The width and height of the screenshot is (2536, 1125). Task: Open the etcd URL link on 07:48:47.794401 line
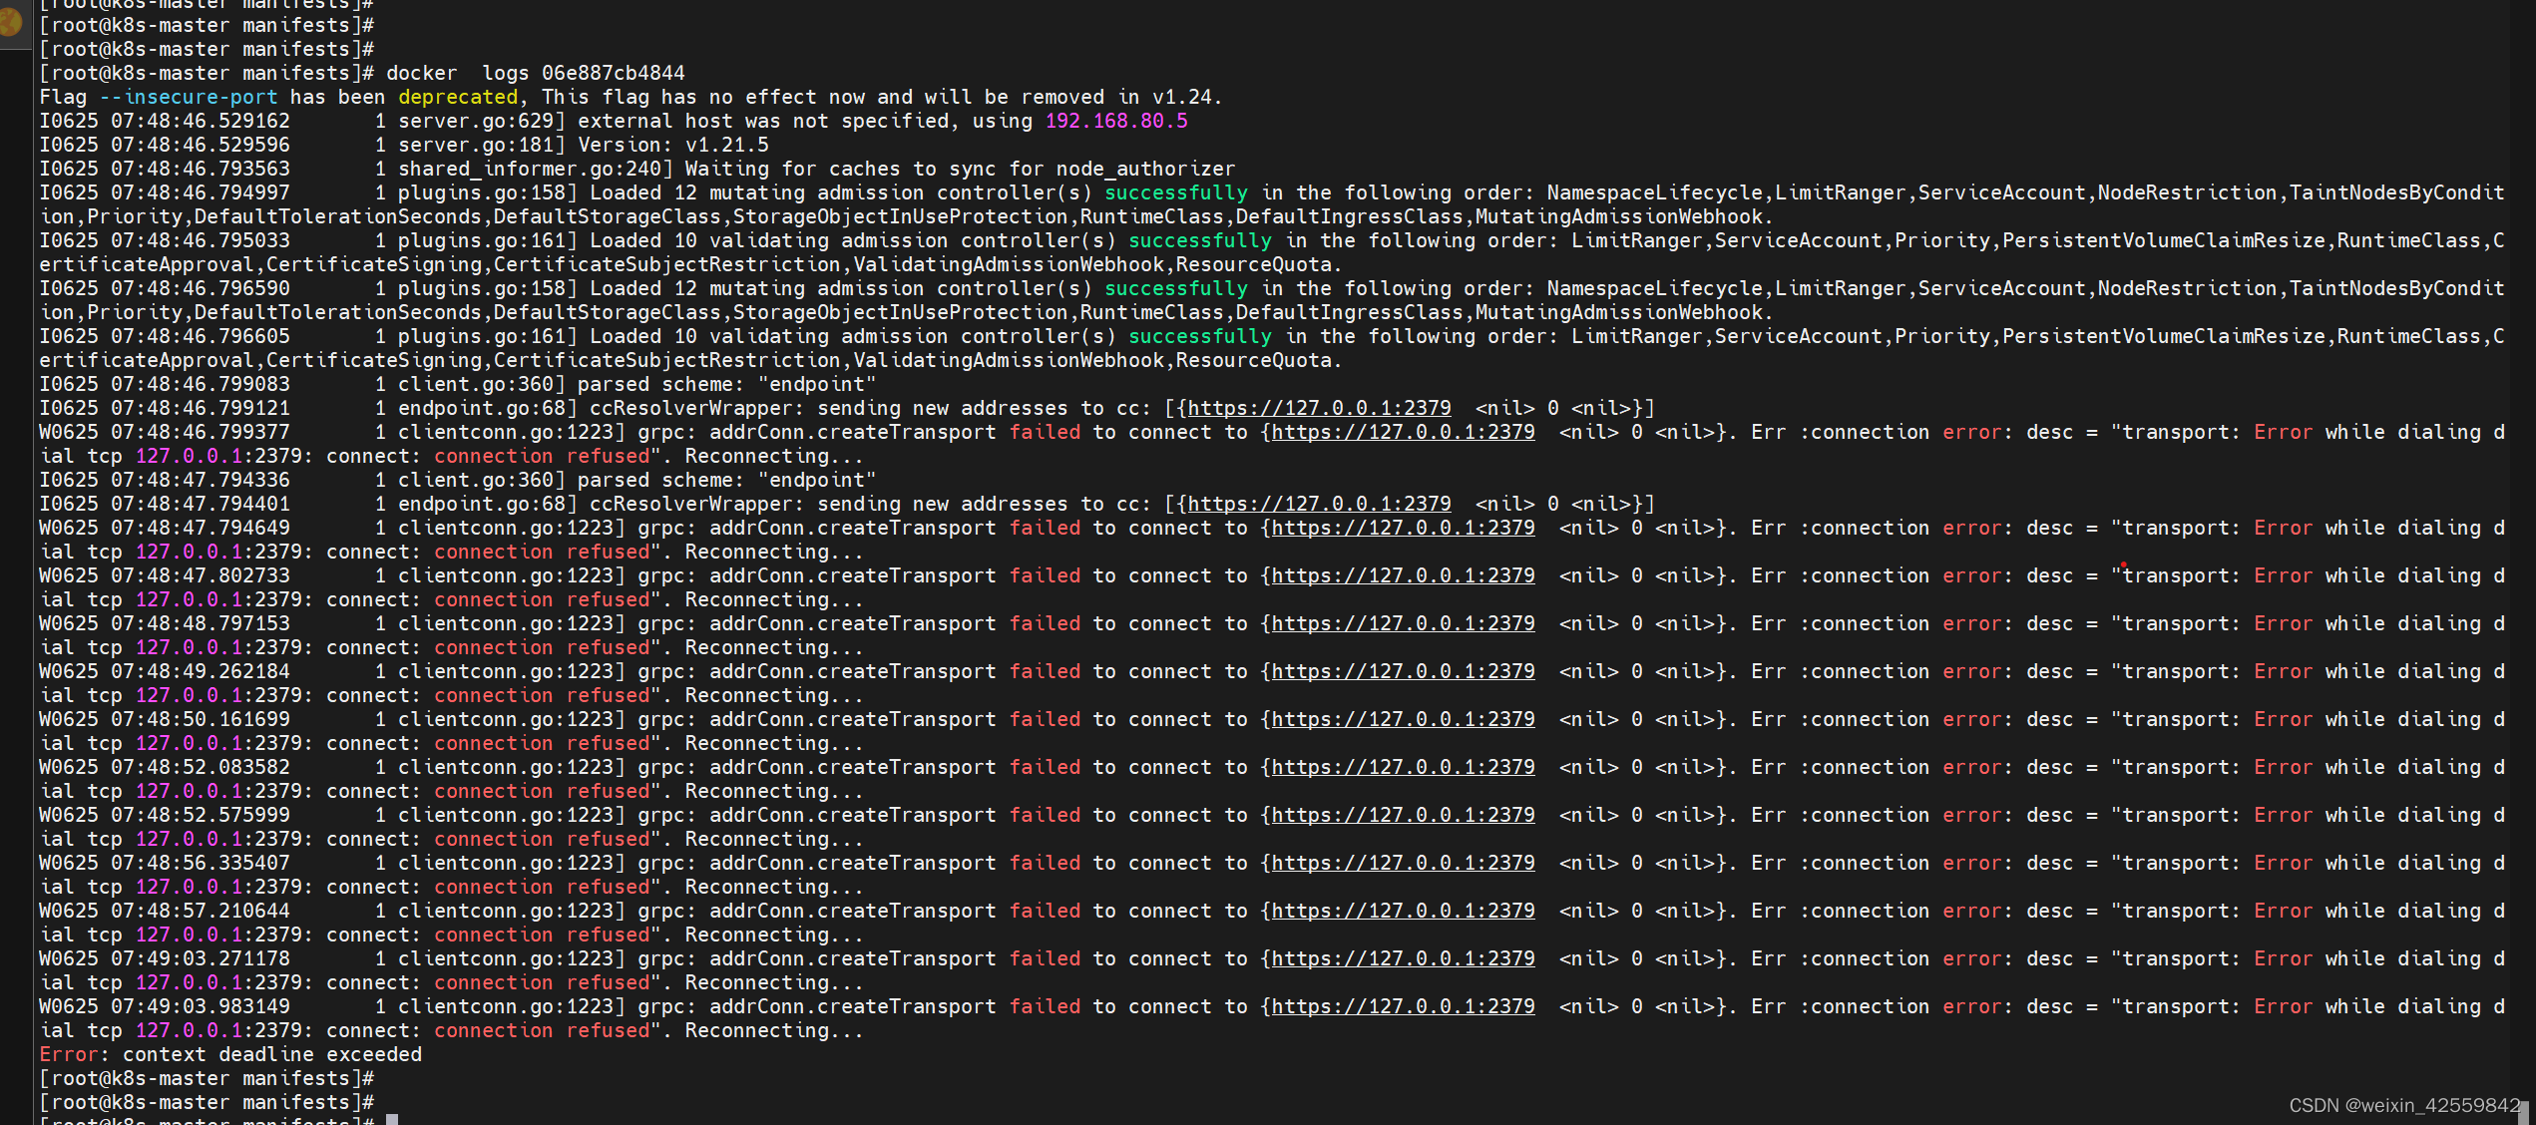coord(1318,504)
